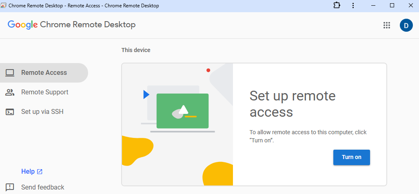Click the "This device" heading
The image size is (419, 194).
click(136, 50)
